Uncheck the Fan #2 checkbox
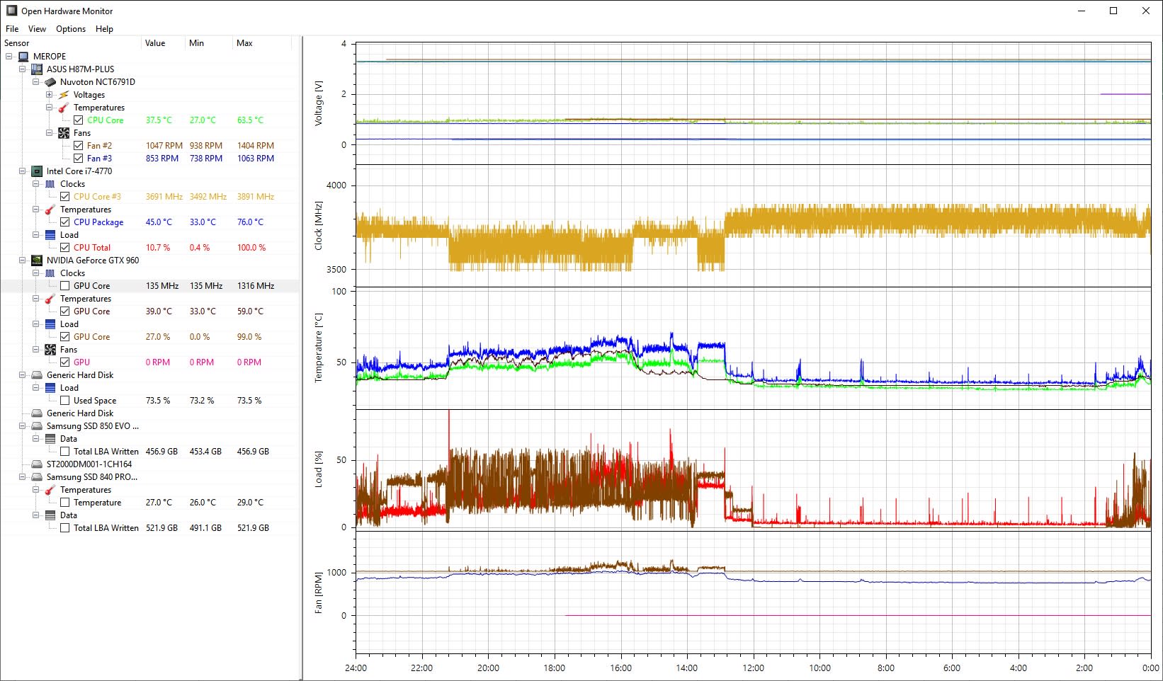 pyautogui.click(x=79, y=146)
